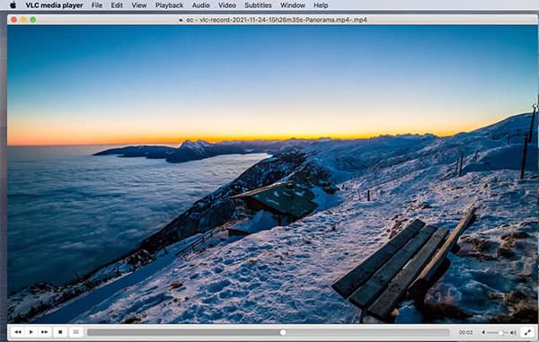The width and height of the screenshot is (539, 342).
Task: Close the VLC window with the red button
Action: 13,20
